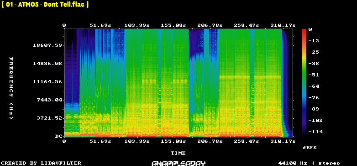The width and height of the screenshot is (357, 166).
Task: Pick the -51 level label on the color scale
Action: pos(314,75)
